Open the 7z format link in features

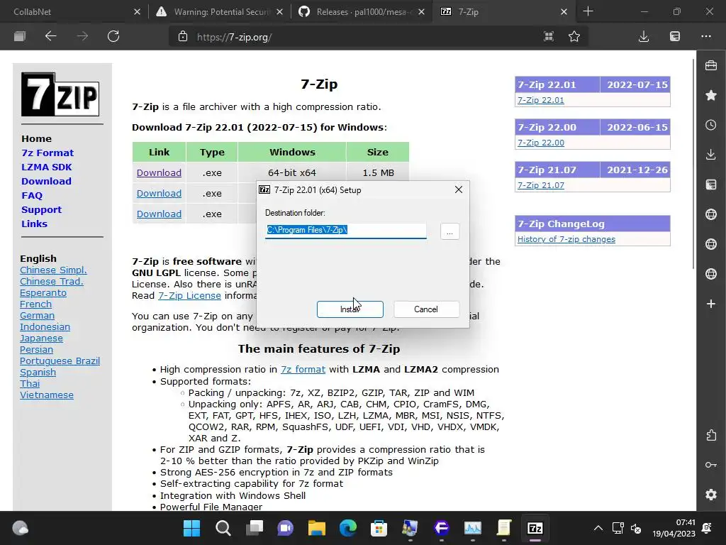(x=303, y=369)
